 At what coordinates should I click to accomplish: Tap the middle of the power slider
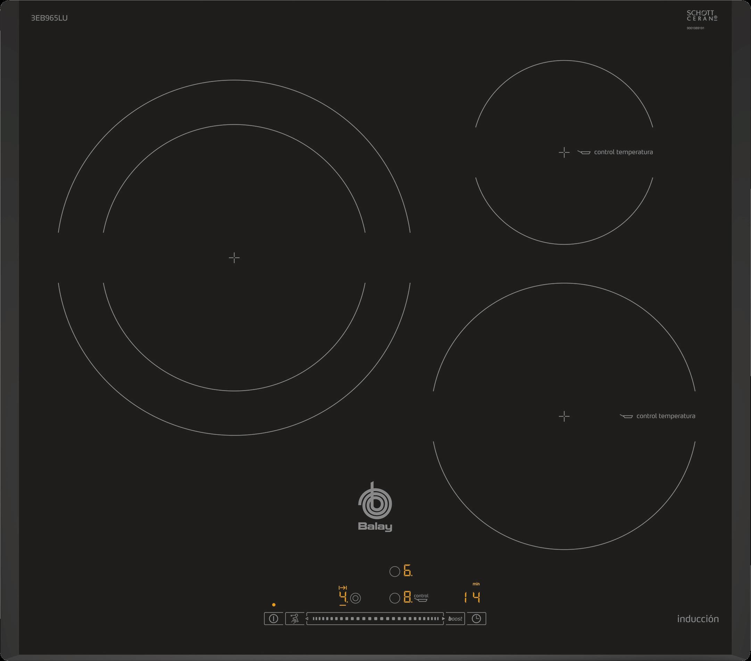[x=375, y=619]
